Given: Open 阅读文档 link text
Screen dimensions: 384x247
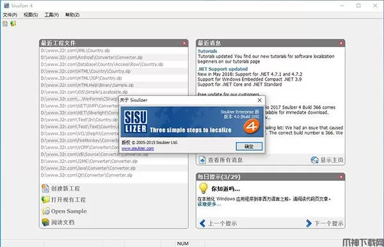Looking at the screenshot, I should click(x=63, y=222).
